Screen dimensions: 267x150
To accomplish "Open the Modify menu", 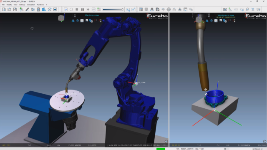I will pyautogui.click(x=9, y=5).
